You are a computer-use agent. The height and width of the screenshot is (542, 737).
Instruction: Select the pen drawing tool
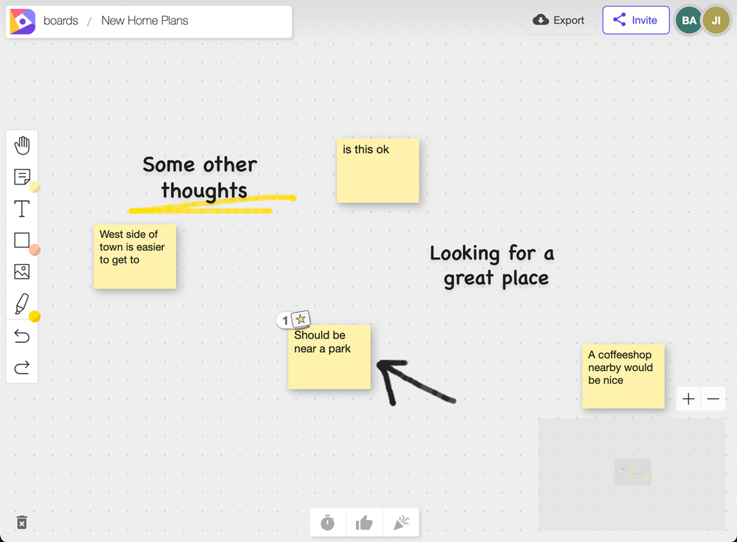click(x=21, y=304)
